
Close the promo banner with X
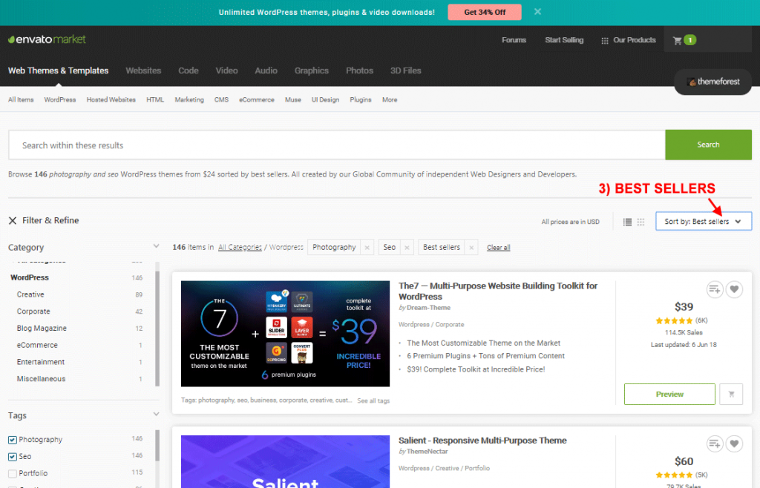pyautogui.click(x=537, y=12)
